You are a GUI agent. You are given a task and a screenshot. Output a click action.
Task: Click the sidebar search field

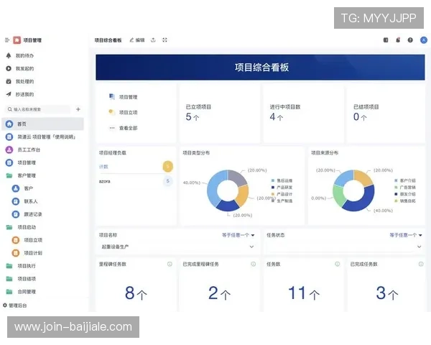pos(37,109)
